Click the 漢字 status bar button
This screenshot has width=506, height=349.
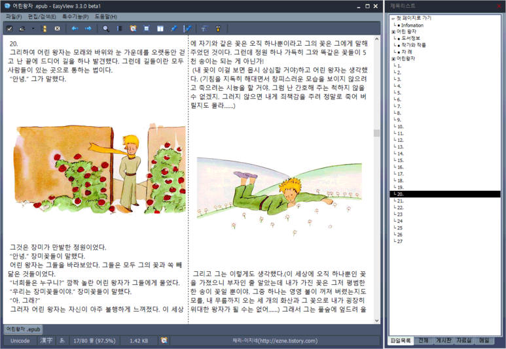(x=46, y=341)
